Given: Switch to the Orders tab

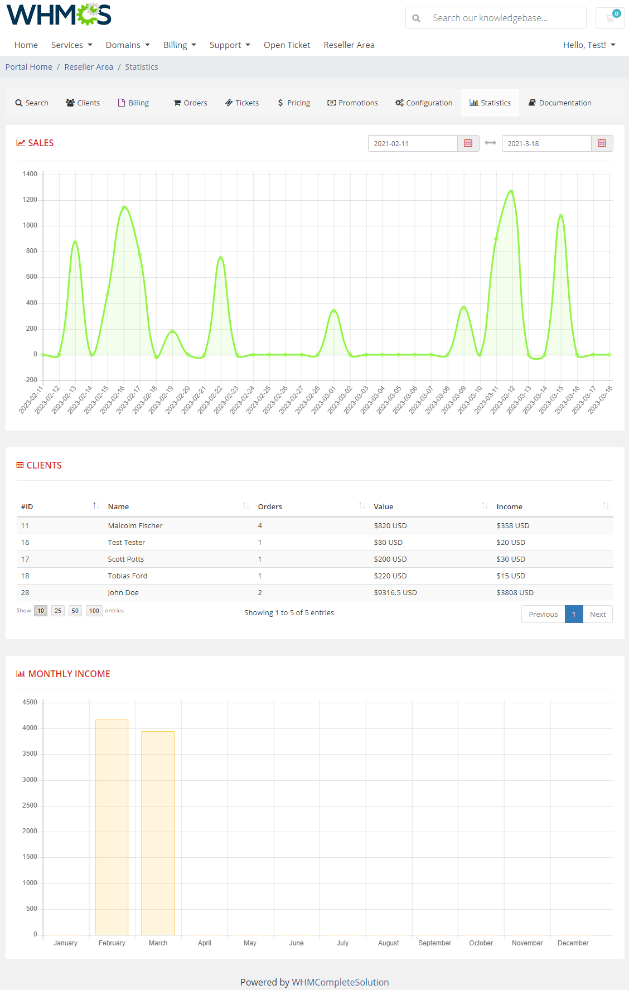Looking at the screenshot, I should tap(190, 103).
